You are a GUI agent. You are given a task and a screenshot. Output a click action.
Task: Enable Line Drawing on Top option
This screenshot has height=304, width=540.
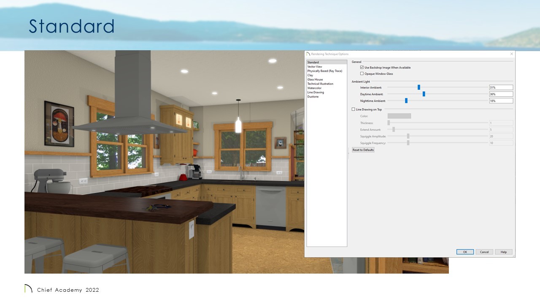pos(354,109)
